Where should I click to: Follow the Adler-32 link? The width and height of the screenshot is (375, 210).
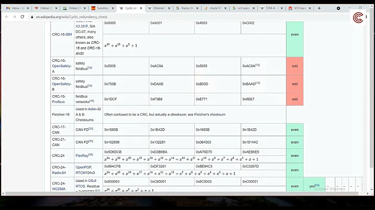(94, 109)
